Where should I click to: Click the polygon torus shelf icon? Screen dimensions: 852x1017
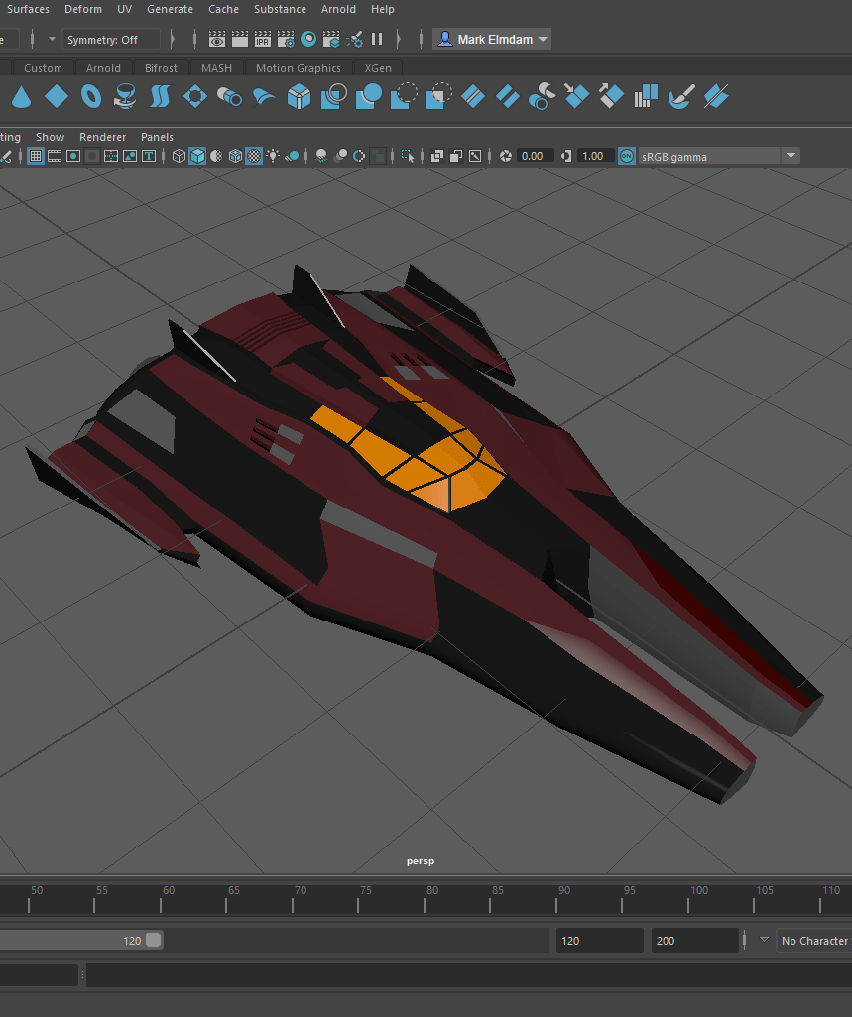click(x=90, y=97)
